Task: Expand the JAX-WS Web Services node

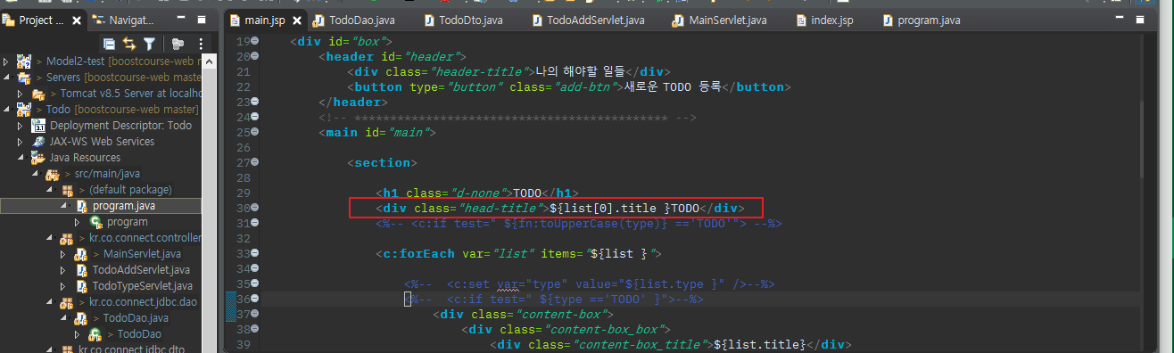Action: 21,142
